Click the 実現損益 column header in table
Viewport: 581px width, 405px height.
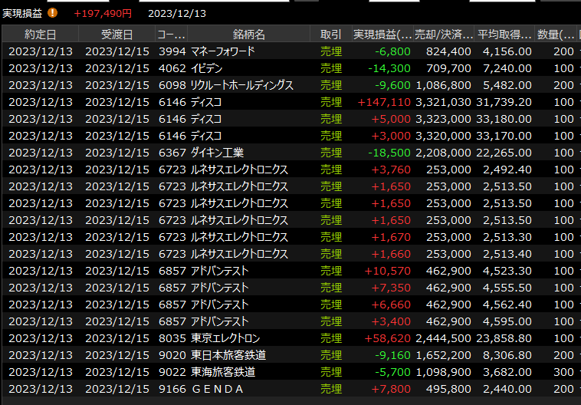click(382, 34)
